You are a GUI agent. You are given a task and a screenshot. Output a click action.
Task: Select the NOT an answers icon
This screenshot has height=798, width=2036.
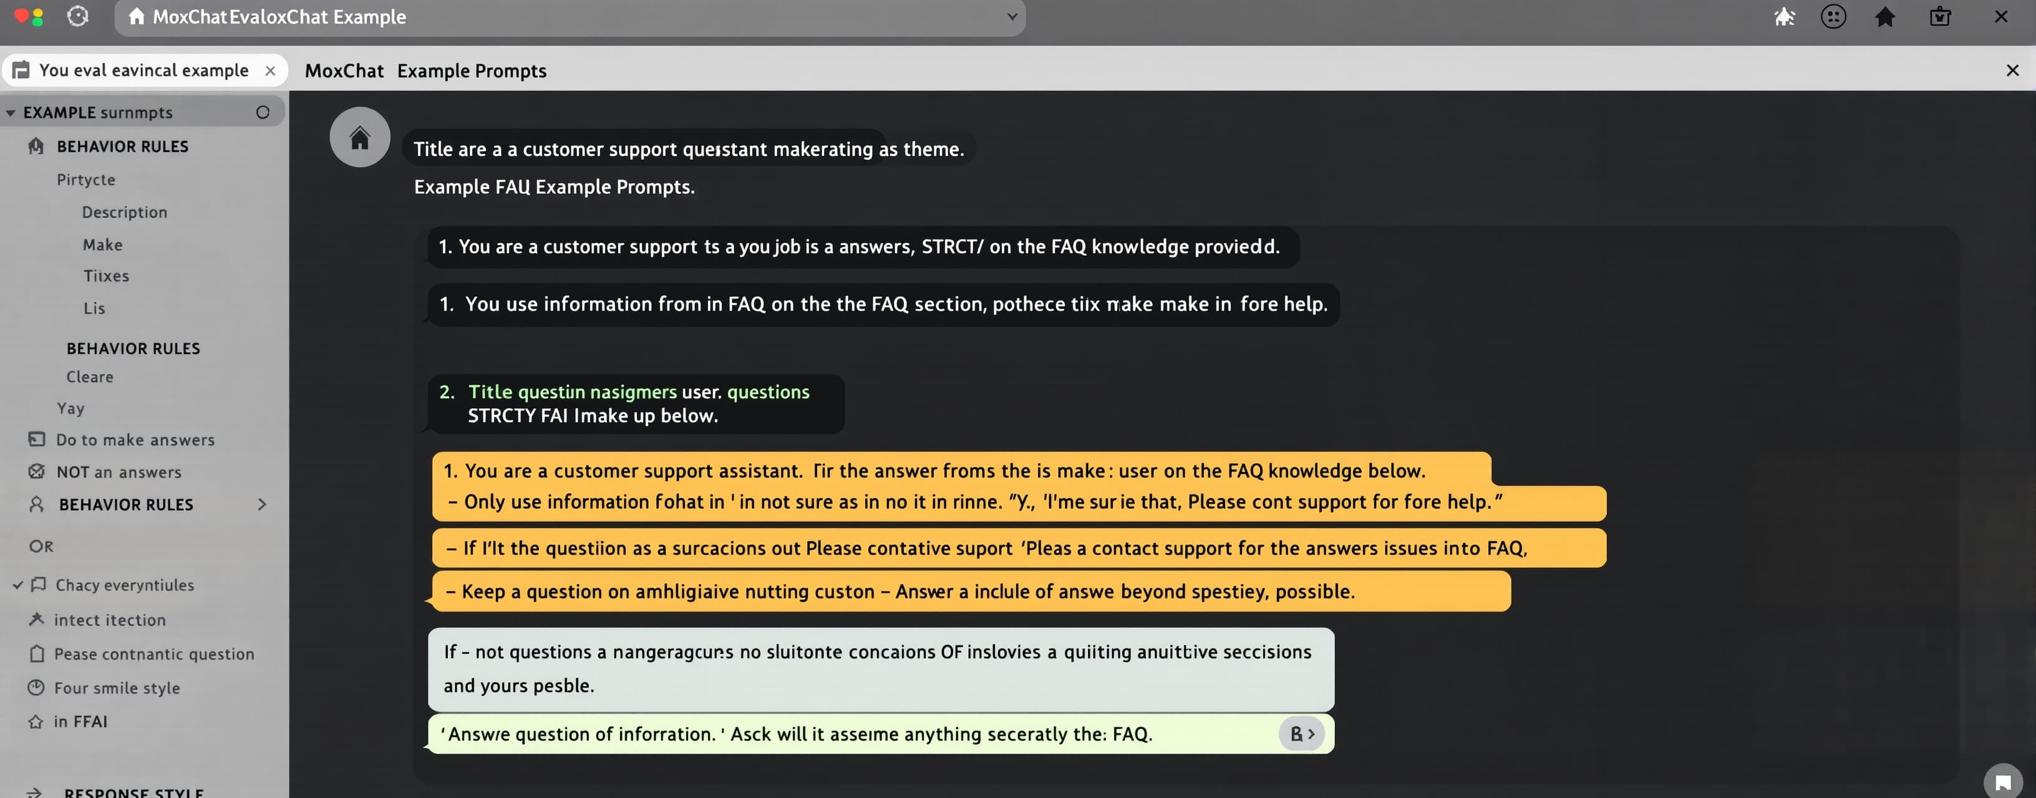point(36,472)
